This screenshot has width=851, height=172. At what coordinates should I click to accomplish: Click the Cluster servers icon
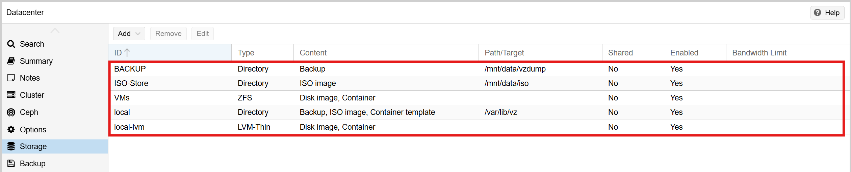(11, 95)
